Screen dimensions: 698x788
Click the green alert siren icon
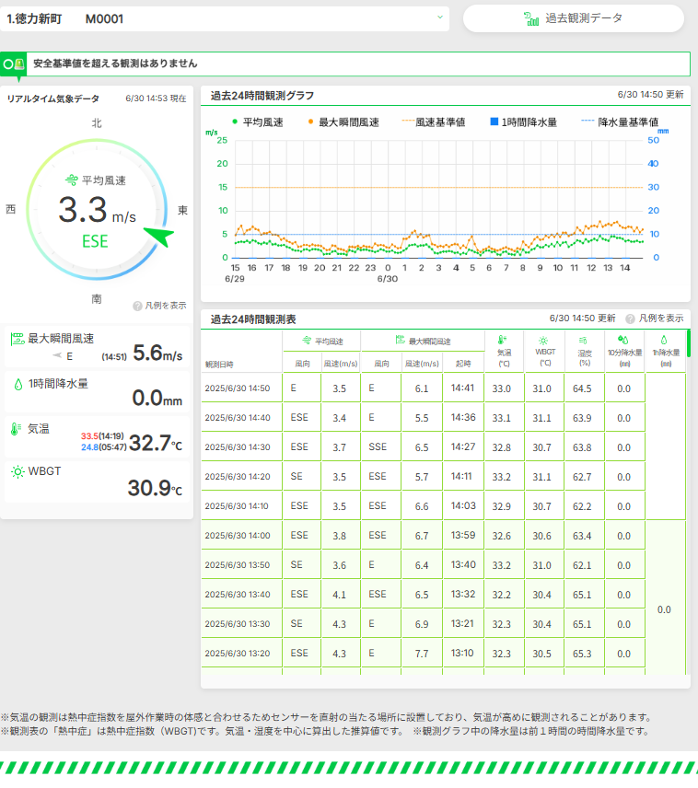pyautogui.click(x=19, y=64)
